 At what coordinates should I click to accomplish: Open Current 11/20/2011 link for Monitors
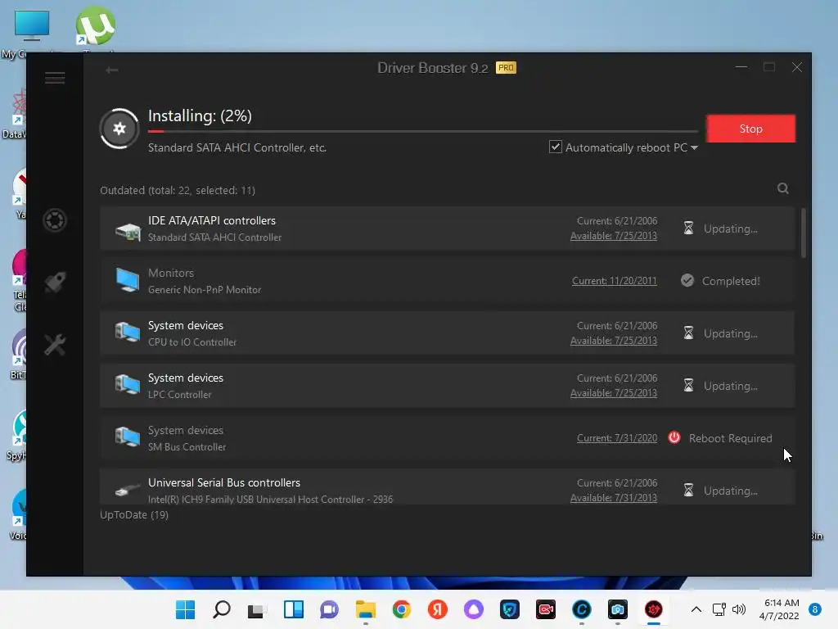pyautogui.click(x=614, y=280)
